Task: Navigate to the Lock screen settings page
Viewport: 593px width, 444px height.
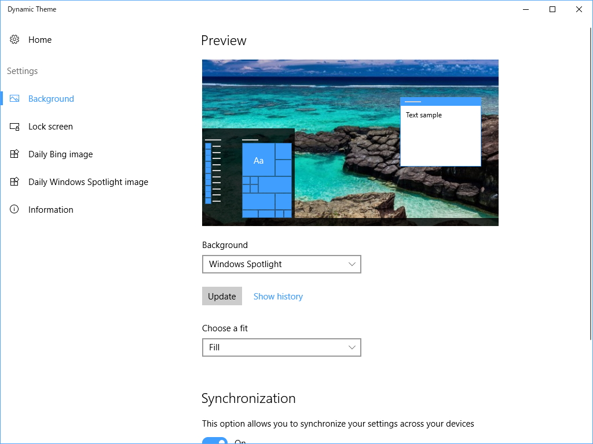Action: 50,126
